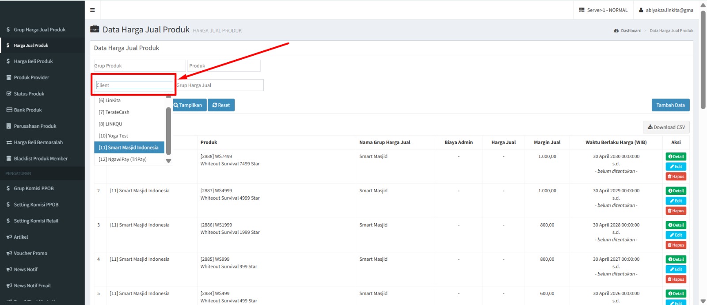Image resolution: width=707 pixels, height=305 pixels.
Task: Open Bank Produk in the sidebar
Action: 27,110
